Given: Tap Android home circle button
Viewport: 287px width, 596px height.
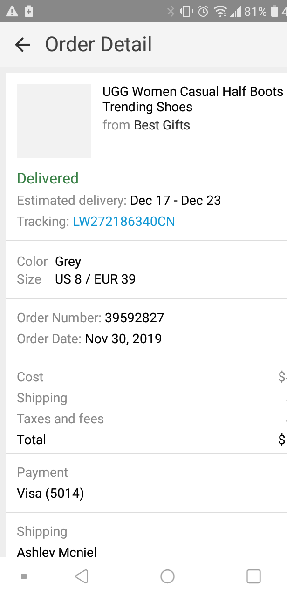Looking at the screenshot, I should pyautogui.click(x=167, y=576).
